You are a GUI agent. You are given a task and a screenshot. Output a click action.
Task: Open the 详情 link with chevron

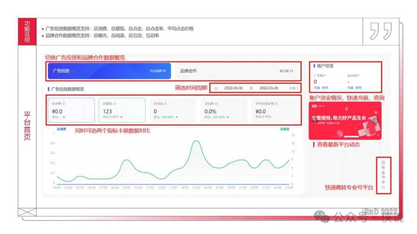point(293,88)
